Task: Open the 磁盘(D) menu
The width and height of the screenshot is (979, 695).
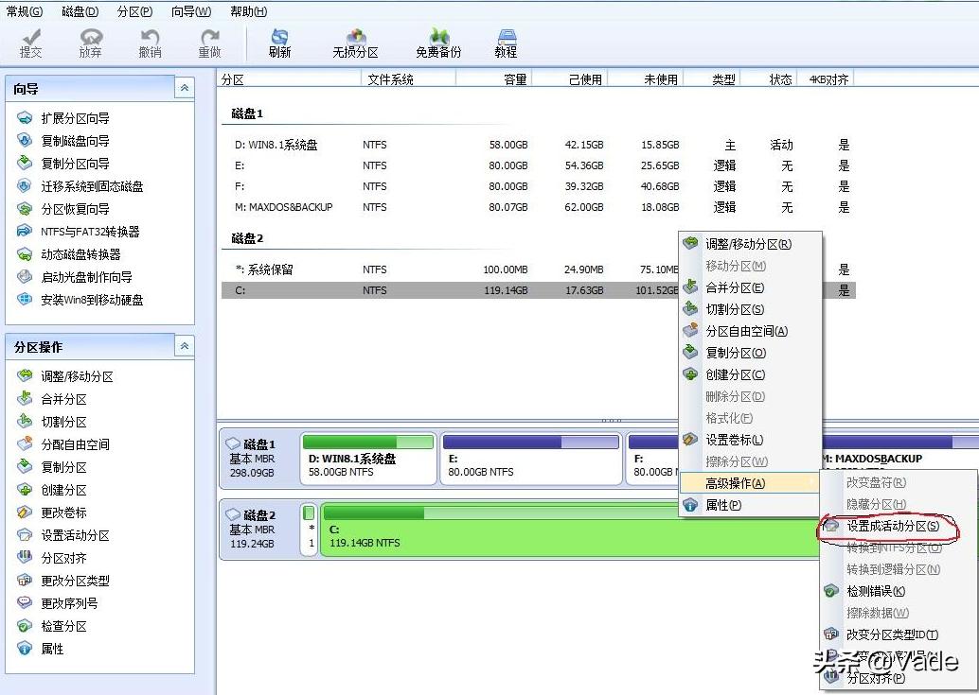Action: point(80,9)
